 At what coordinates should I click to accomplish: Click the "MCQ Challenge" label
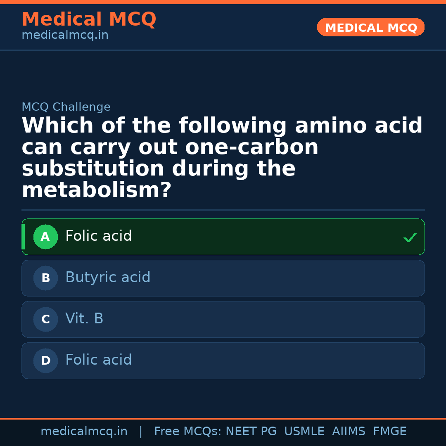66,107
